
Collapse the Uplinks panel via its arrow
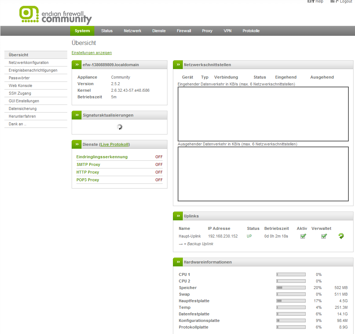coord(178,216)
